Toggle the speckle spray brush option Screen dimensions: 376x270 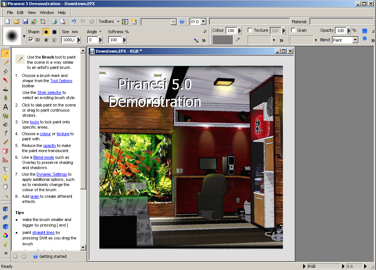pos(54,40)
